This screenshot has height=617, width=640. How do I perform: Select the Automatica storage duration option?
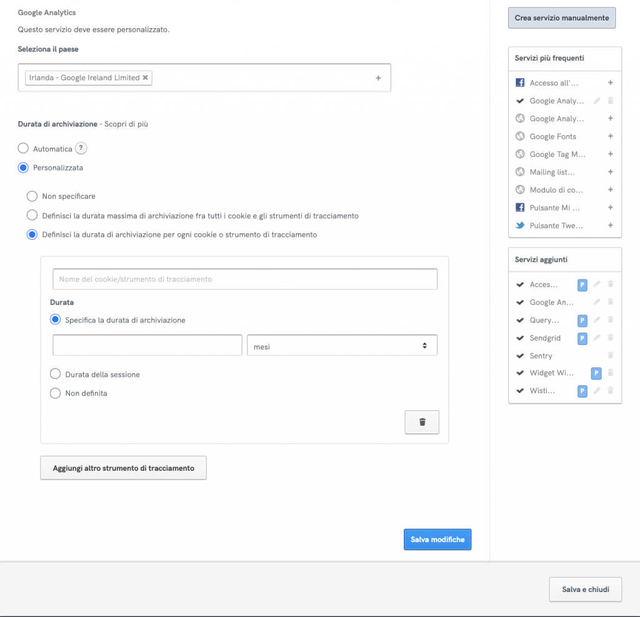23,149
